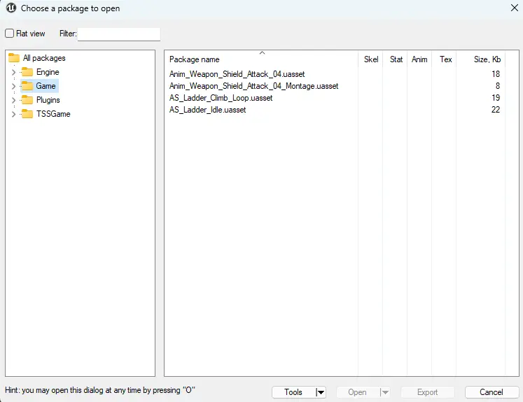Screen dimensions: 523x402
Task: Select the Game folder label
Action: tap(46, 86)
